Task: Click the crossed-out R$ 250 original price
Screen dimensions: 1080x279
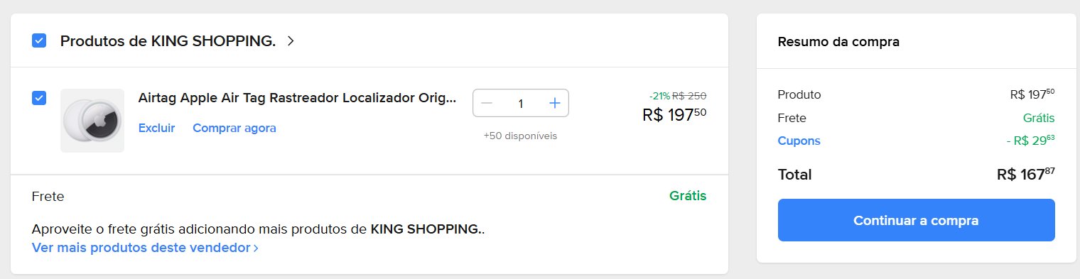Action: [689, 96]
